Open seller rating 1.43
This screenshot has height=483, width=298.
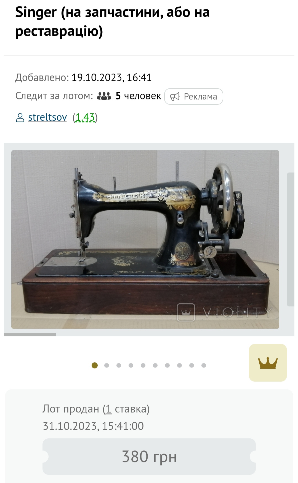85,118
